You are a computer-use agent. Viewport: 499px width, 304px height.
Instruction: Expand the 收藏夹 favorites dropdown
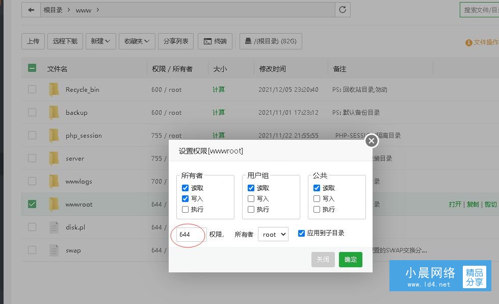point(137,41)
